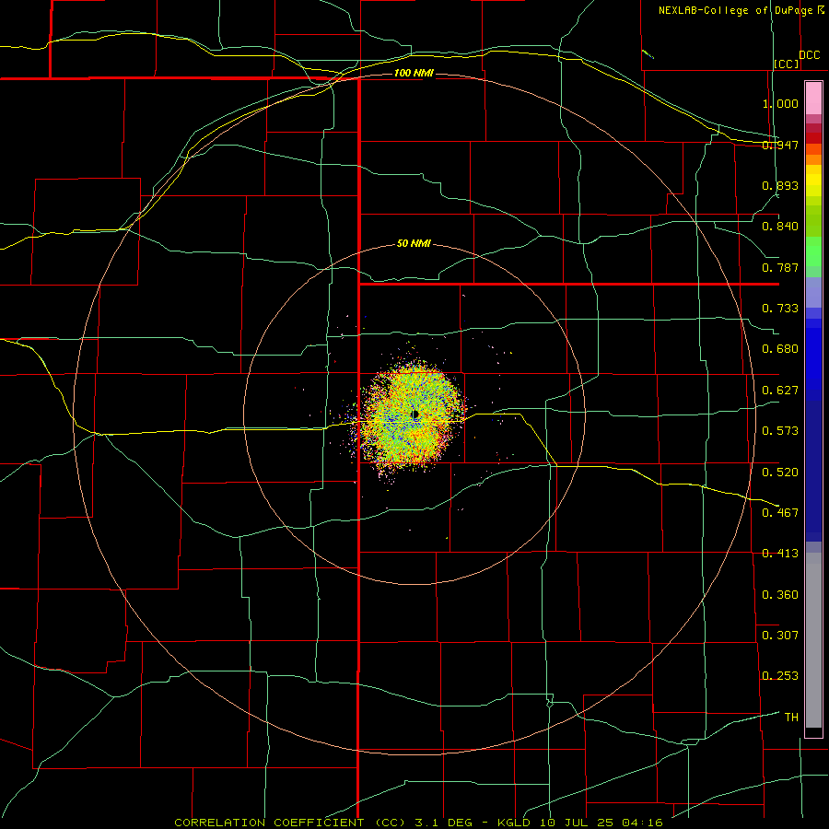This screenshot has height=829, width=829.
Task: Click the [CC] units label
Action: pos(787,64)
